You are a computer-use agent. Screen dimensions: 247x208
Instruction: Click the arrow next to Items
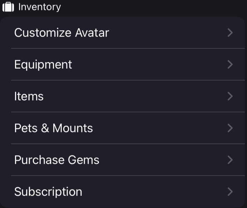(x=230, y=96)
